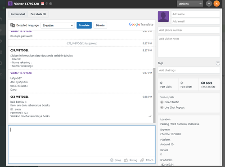This screenshot has width=225, height=167.
Task: Click the Google Translate logo
Action: (x=141, y=24)
